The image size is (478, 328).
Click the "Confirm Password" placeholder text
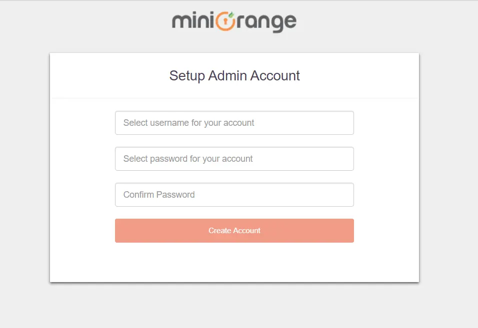(159, 195)
